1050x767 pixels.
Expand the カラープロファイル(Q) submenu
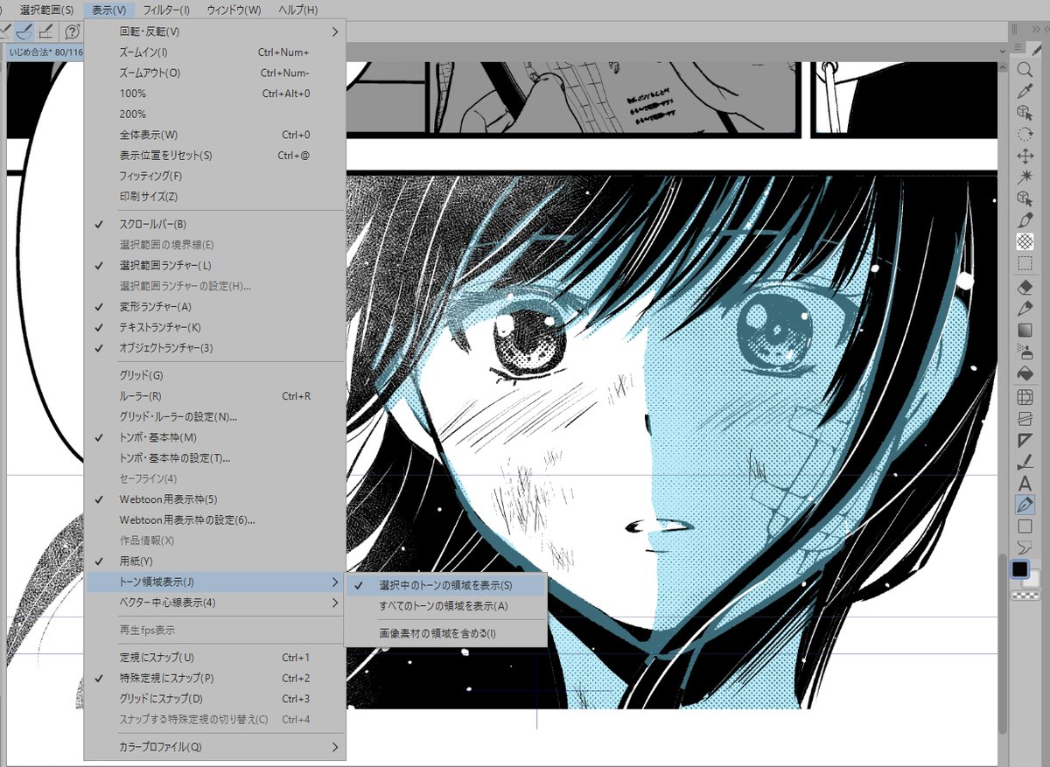(215, 747)
